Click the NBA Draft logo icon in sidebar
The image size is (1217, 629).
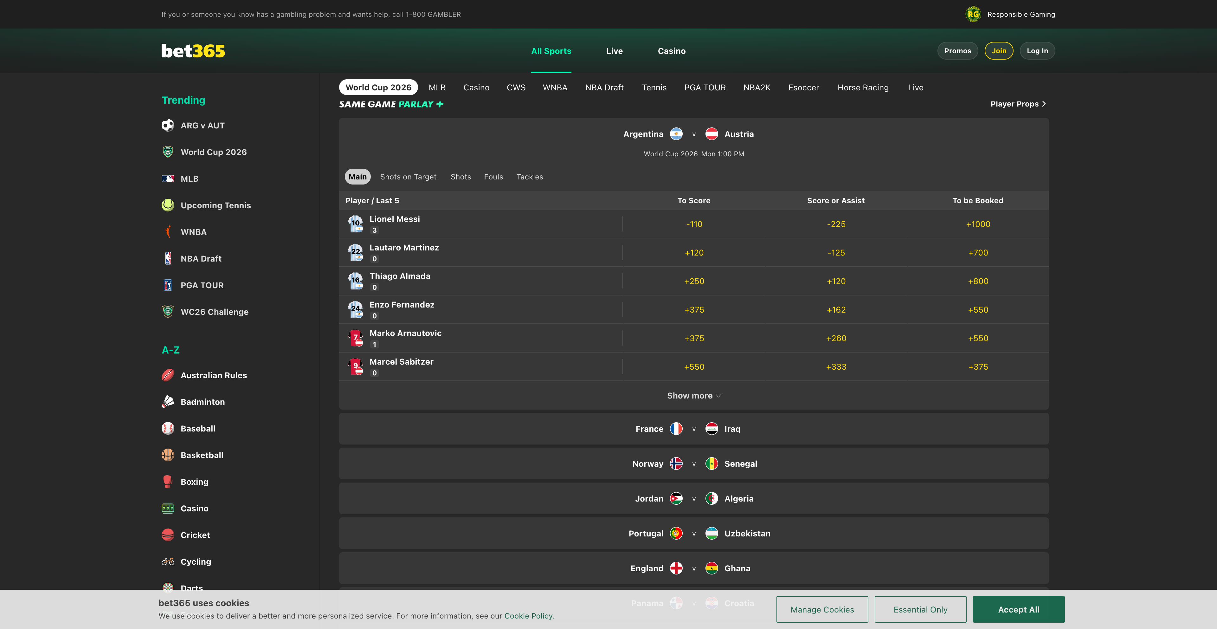(168, 258)
